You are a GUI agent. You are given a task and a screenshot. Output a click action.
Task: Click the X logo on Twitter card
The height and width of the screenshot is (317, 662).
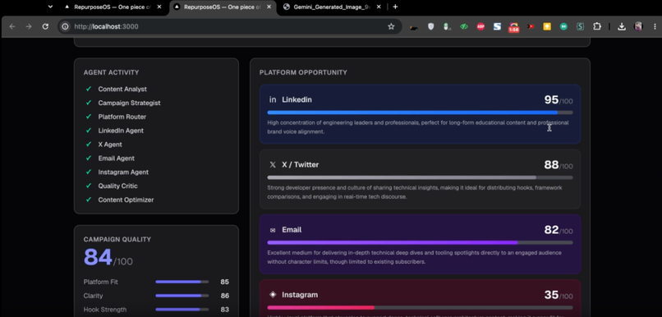pyautogui.click(x=273, y=164)
